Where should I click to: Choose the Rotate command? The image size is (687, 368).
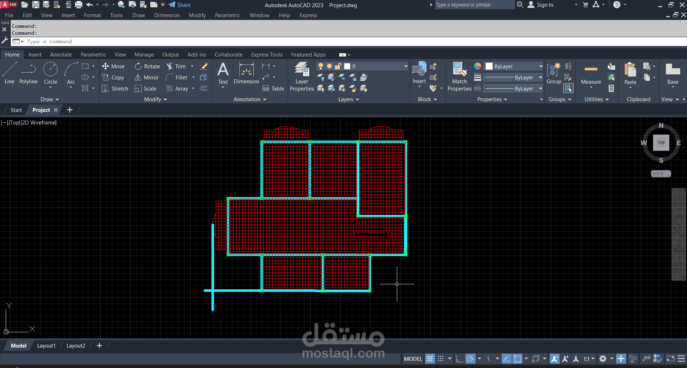pos(147,66)
